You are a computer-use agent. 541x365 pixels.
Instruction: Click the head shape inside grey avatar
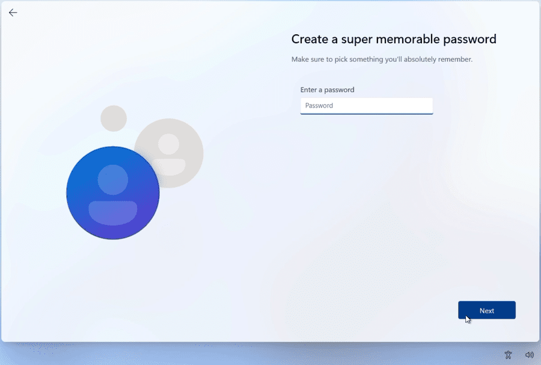coord(169,144)
